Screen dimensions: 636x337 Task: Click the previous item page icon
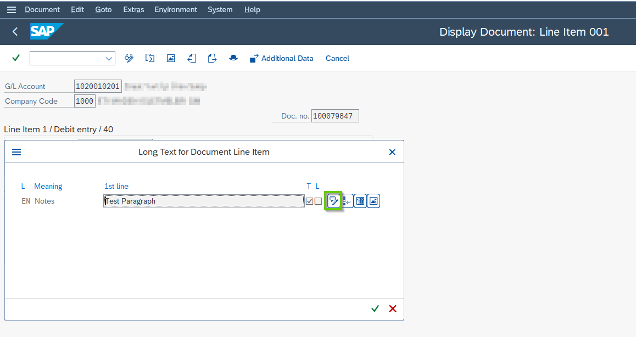[x=192, y=58]
